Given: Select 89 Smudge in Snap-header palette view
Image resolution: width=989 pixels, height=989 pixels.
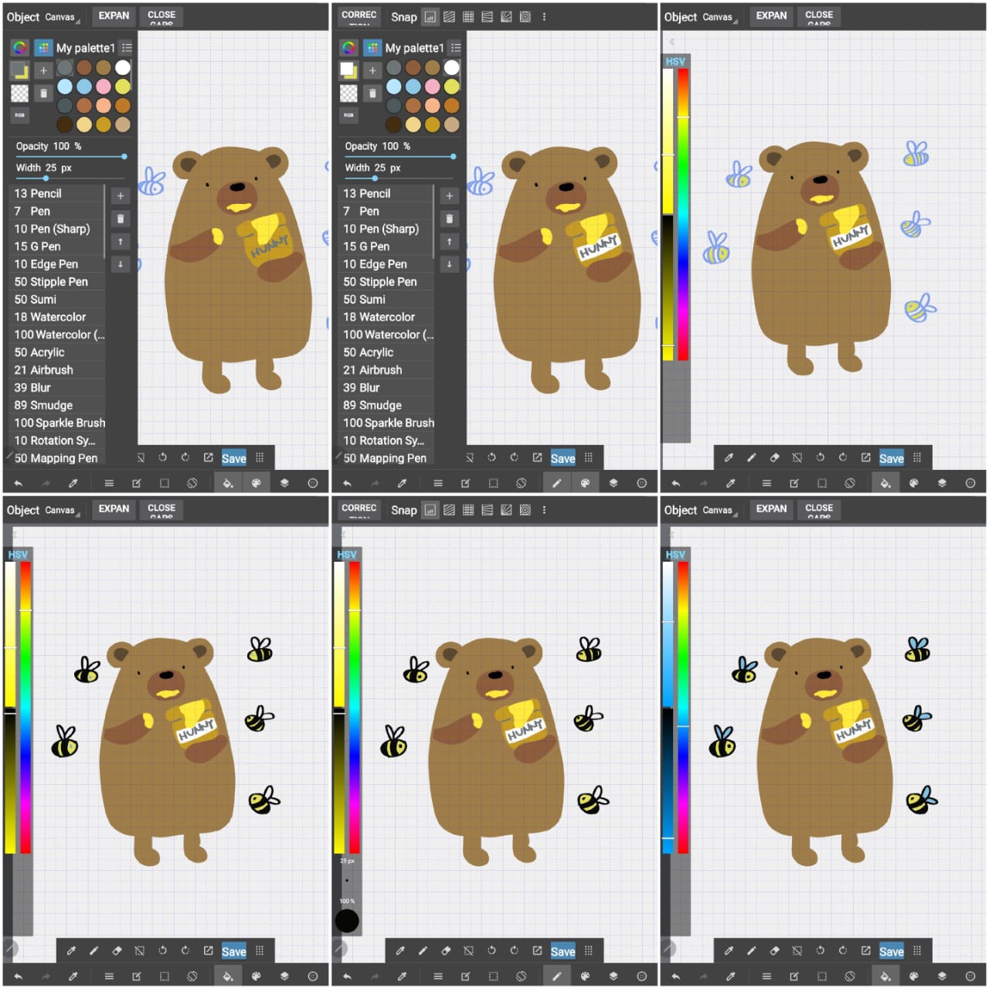Looking at the screenshot, I should (386, 405).
